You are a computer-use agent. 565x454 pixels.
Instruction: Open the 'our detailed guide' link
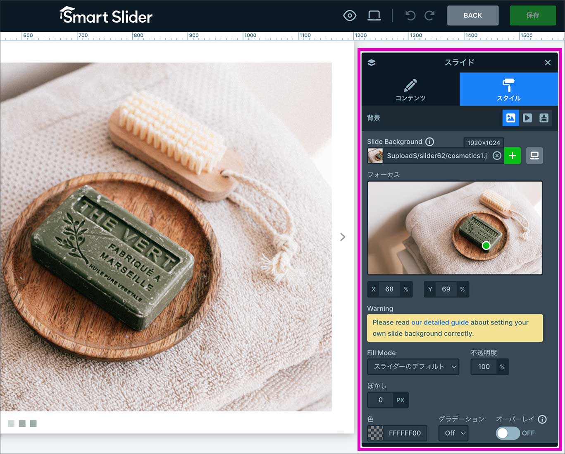440,322
